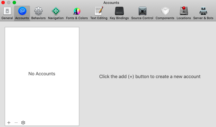Go to Text Editing preferences
216x127 pixels.
click(99, 13)
